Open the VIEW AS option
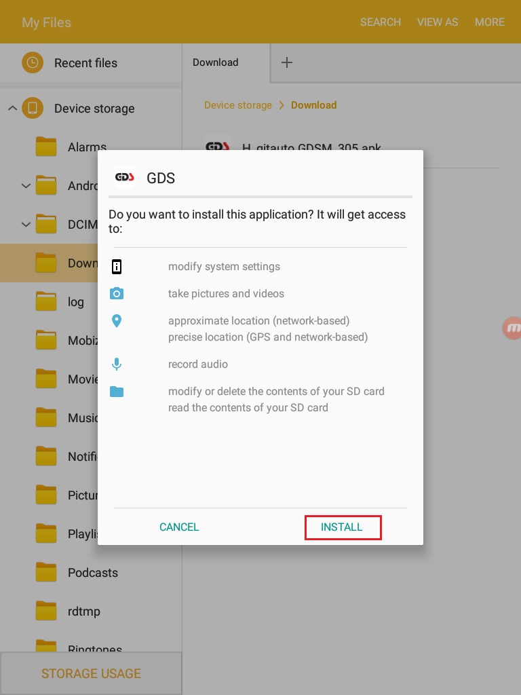521x695 pixels. [x=438, y=22]
